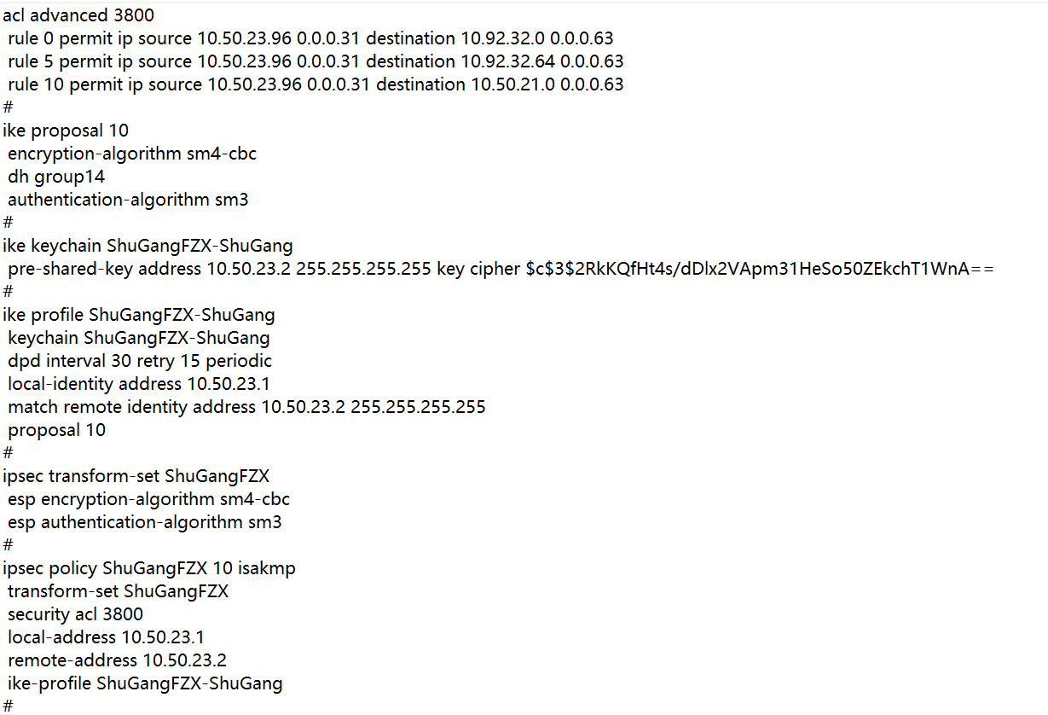Click the "local-address 10.50.23.1" line
The height and width of the screenshot is (715, 1048).
[106, 637]
